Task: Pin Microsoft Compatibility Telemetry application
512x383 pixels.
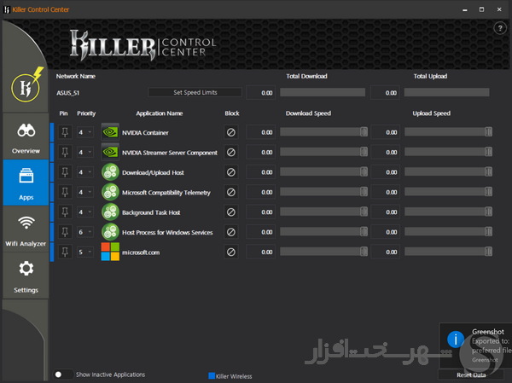Action: coord(65,192)
